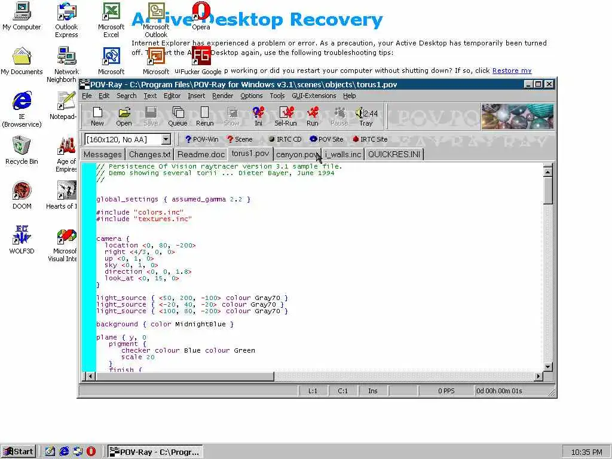Select the WOLF3D desktop icon

coord(22,240)
